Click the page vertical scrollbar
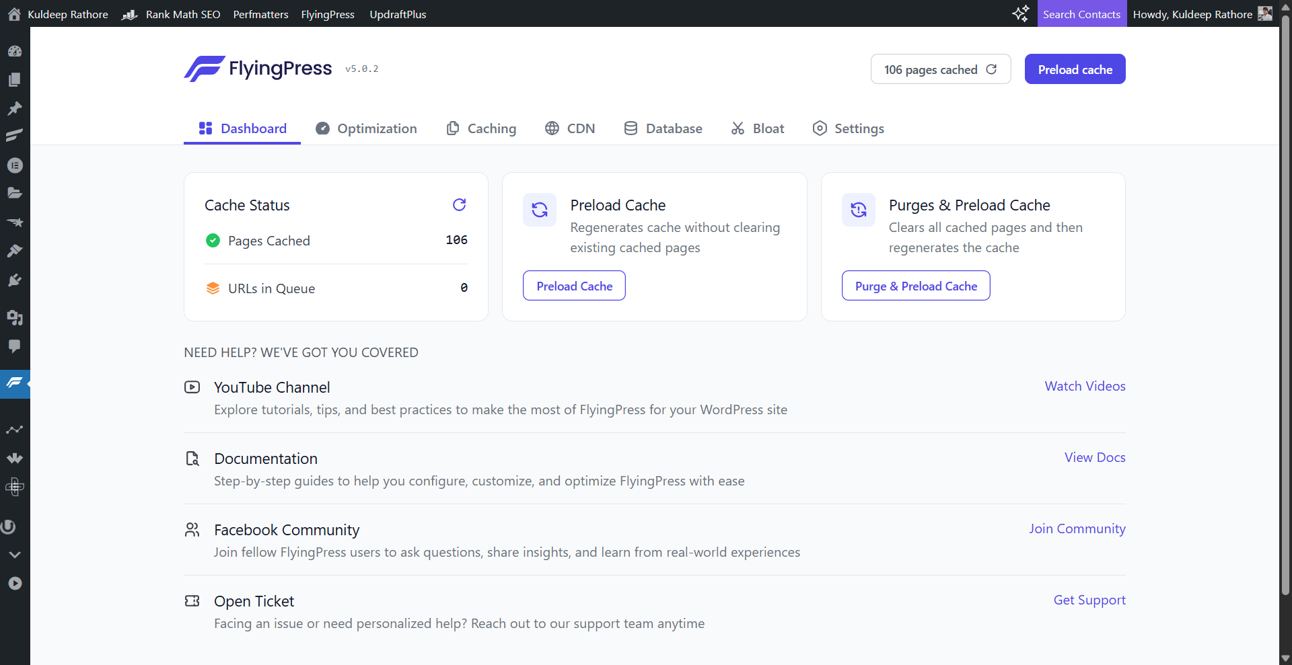This screenshot has height=665, width=1292. tap(1285, 305)
